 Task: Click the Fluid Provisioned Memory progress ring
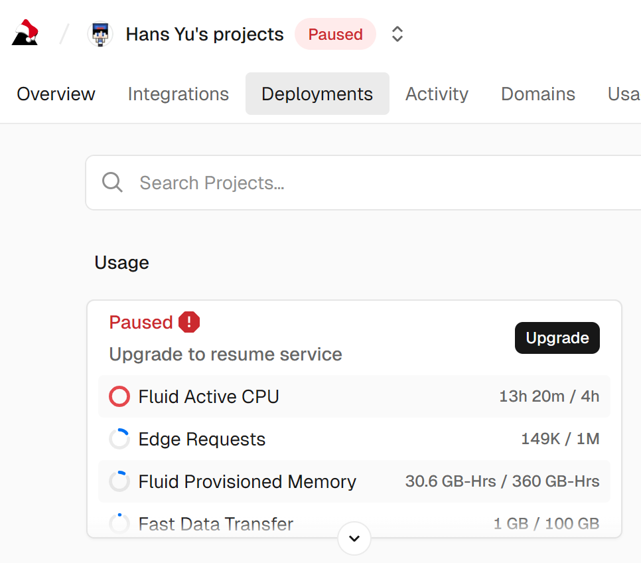(x=119, y=481)
